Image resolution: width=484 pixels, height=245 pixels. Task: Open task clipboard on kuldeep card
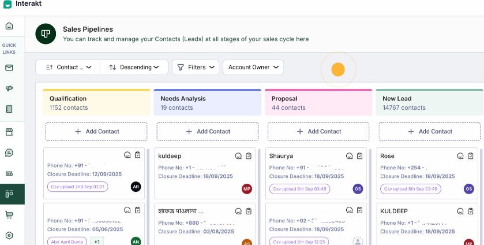pos(249,156)
